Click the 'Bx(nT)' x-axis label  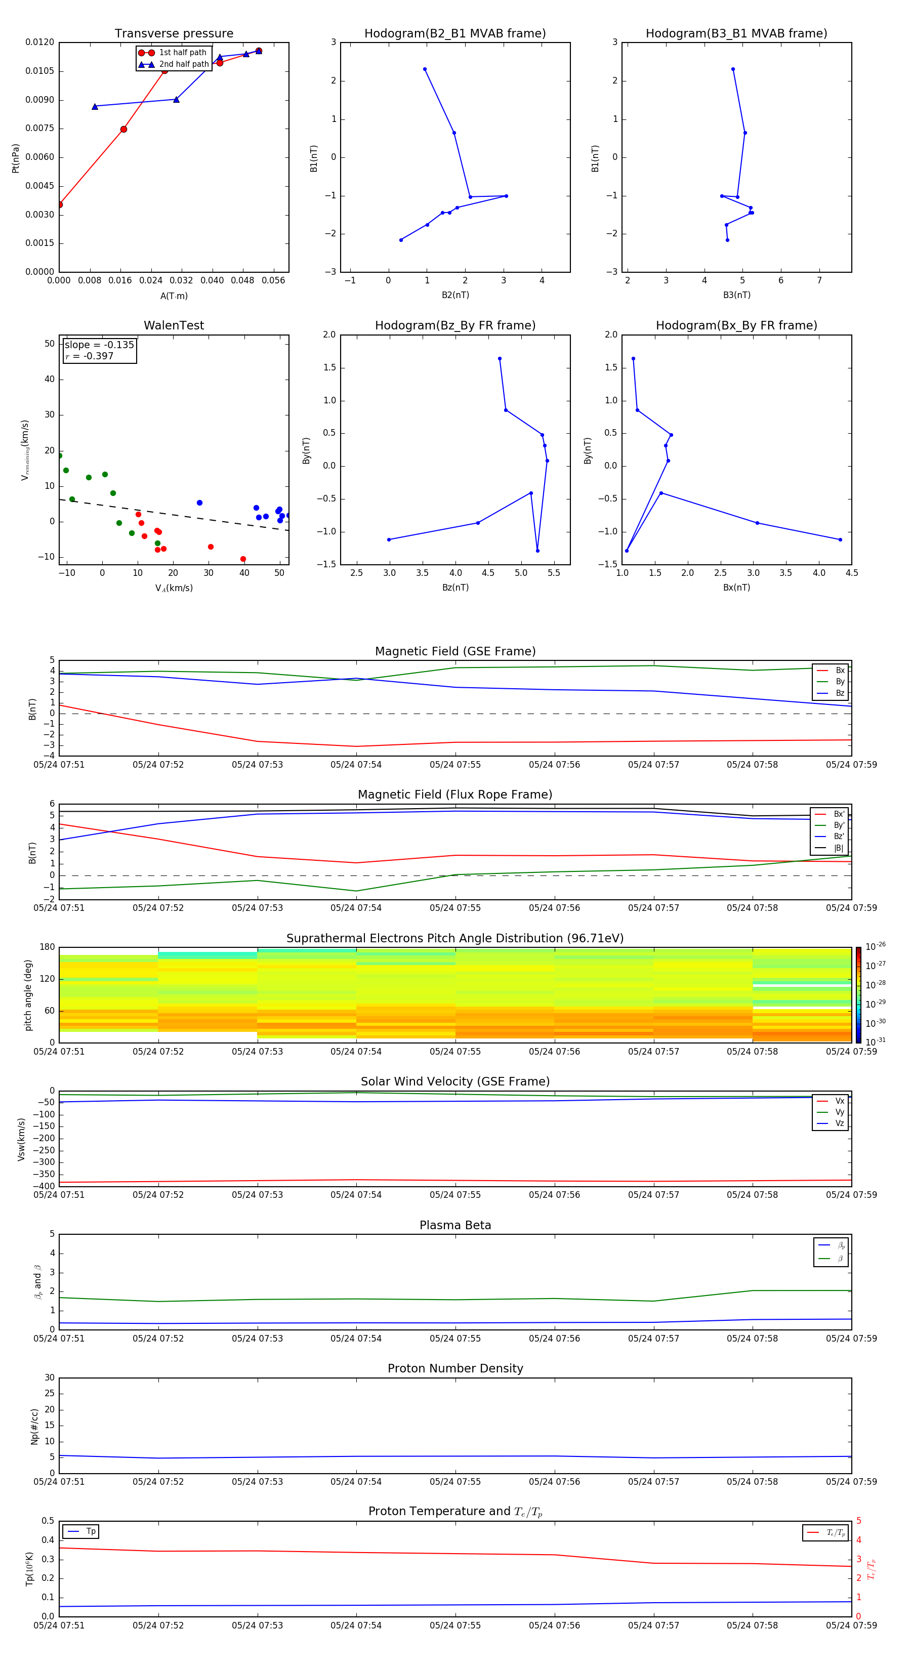click(736, 588)
